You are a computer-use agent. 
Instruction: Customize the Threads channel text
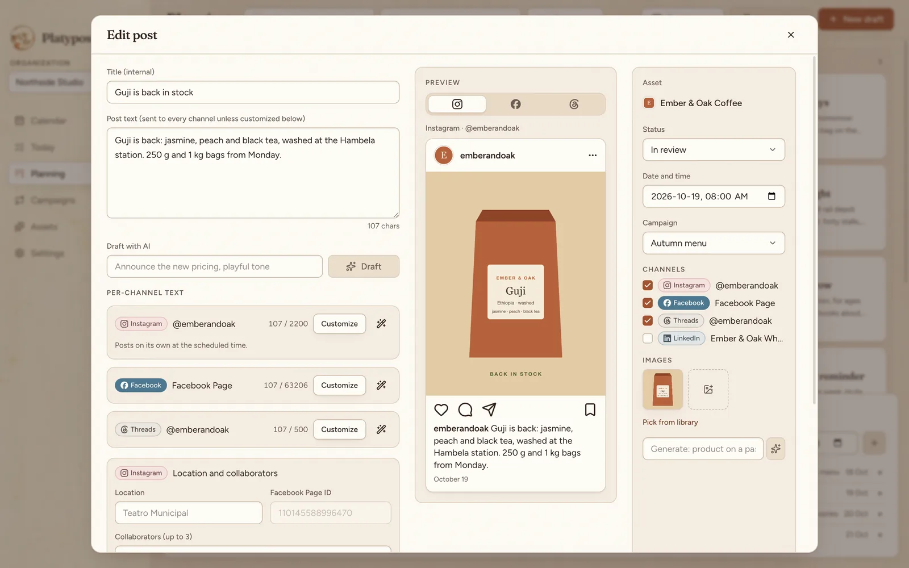point(339,429)
